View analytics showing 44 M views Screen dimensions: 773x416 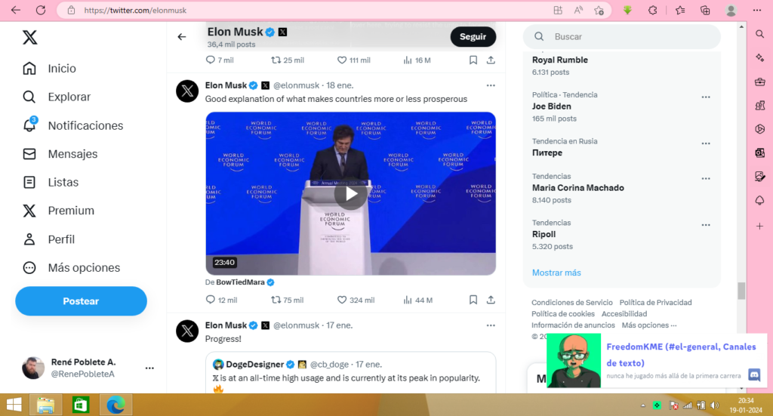point(417,300)
